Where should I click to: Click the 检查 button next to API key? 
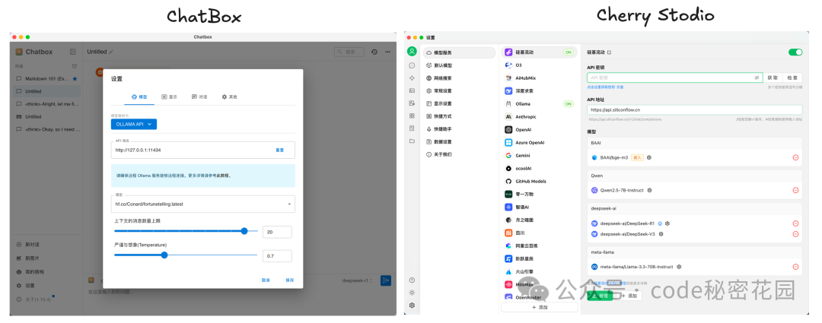792,78
